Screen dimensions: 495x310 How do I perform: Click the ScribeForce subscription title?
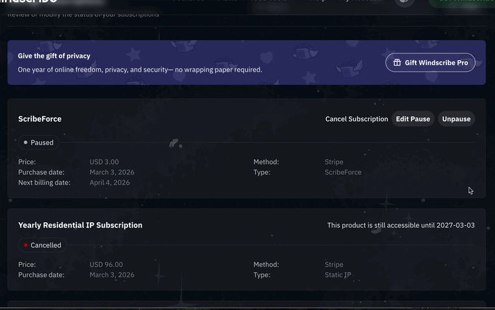(x=40, y=119)
